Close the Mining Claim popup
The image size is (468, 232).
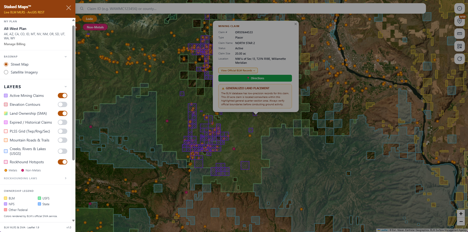point(296,24)
